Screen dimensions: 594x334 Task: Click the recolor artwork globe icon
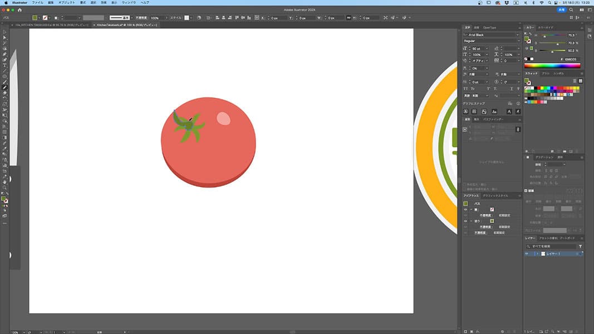[199, 18]
